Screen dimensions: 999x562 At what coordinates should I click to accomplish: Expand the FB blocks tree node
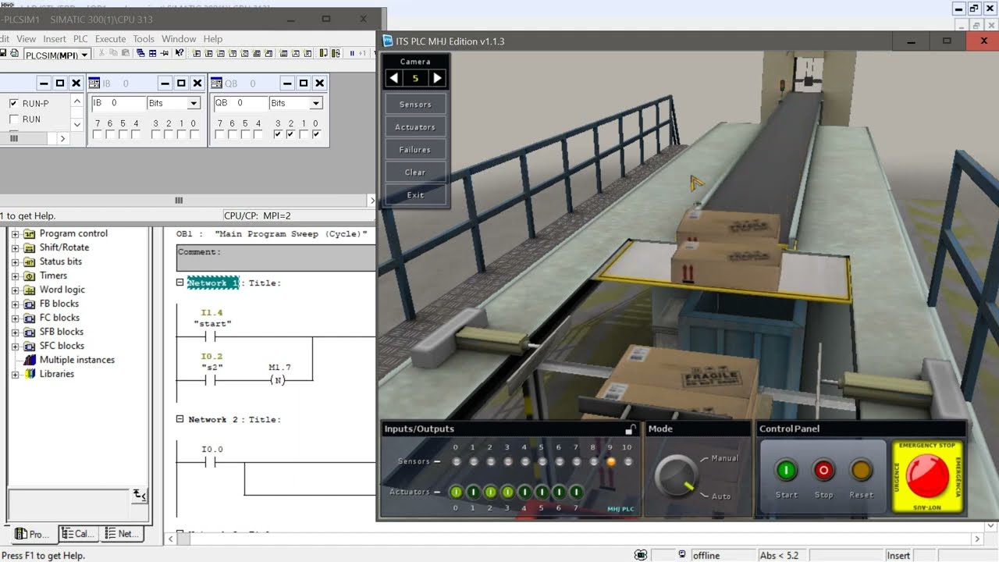15,304
